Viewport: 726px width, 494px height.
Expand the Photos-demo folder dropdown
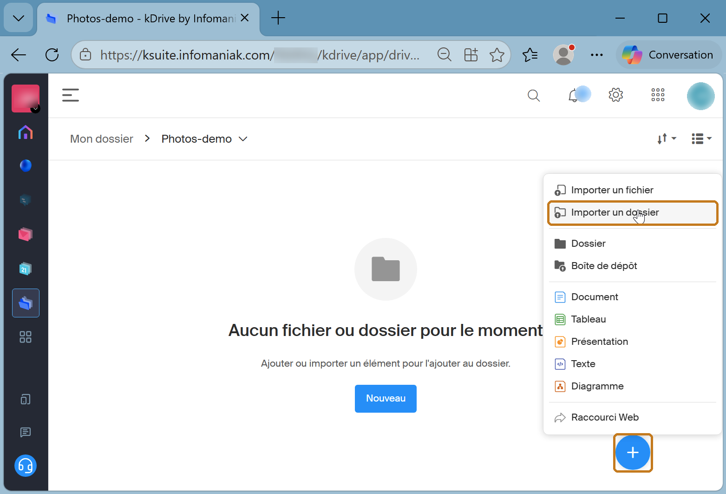243,139
